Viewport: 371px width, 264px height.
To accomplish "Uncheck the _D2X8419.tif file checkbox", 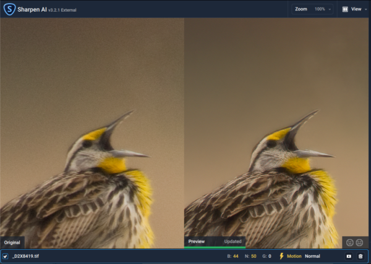I will click(x=5, y=256).
